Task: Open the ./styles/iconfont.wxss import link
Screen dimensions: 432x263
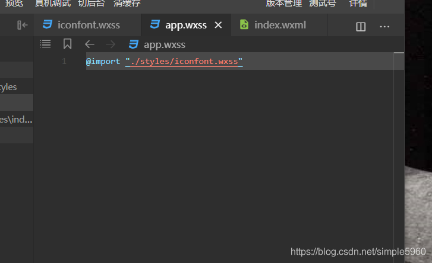Action: [x=184, y=61]
